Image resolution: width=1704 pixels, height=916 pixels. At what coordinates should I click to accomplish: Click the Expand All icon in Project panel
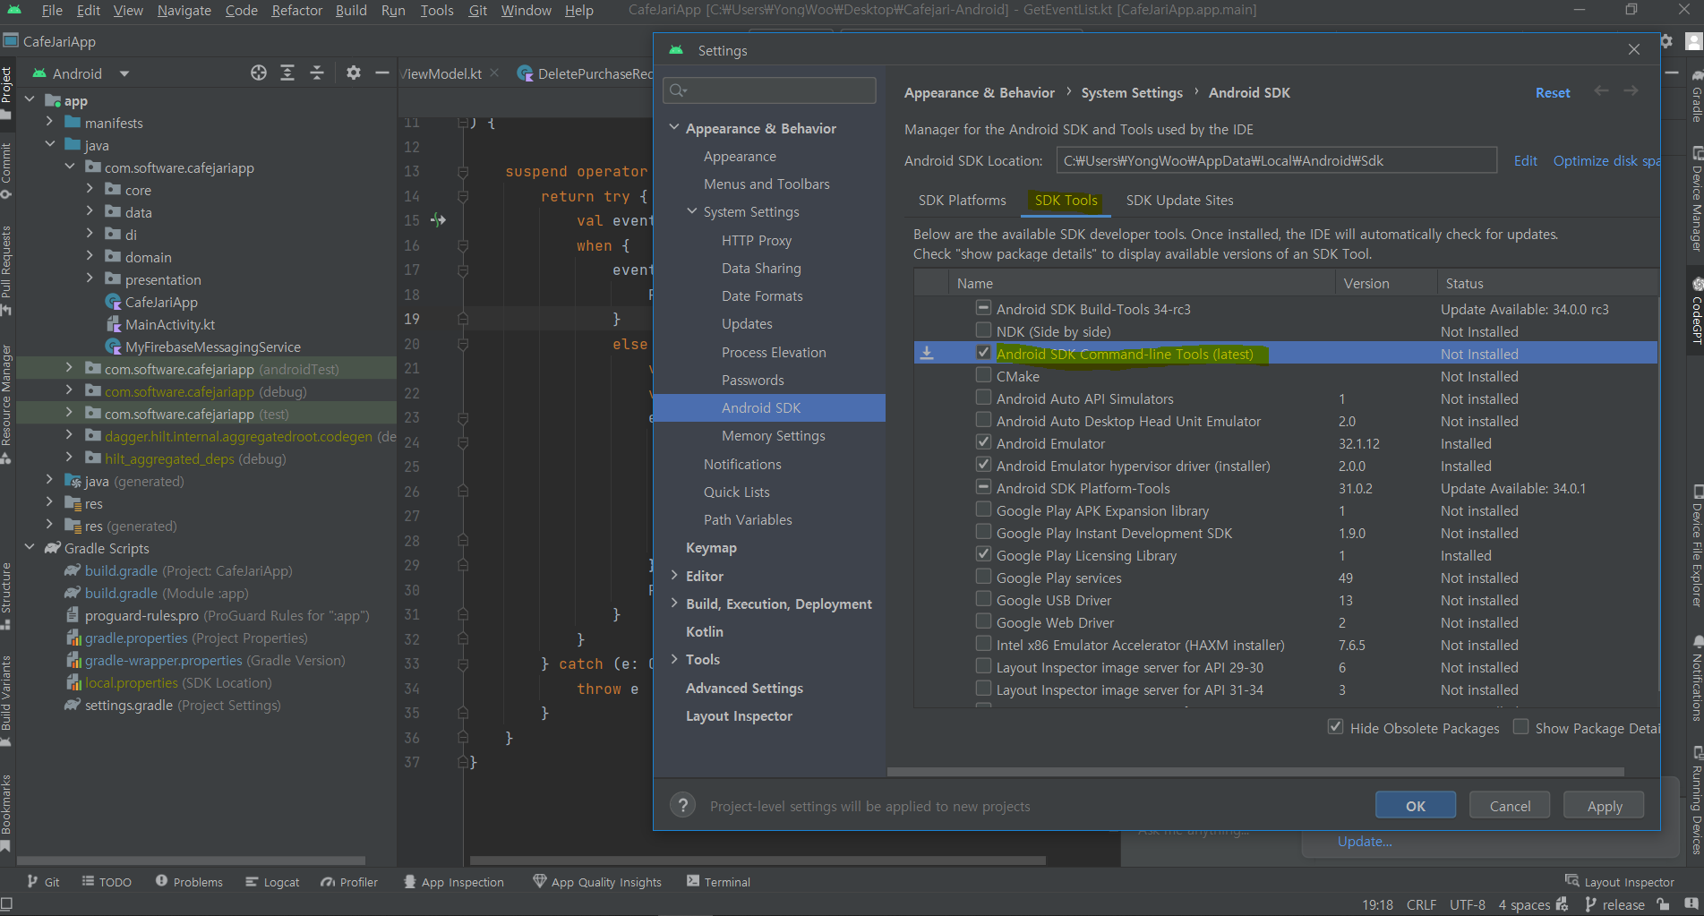287,73
